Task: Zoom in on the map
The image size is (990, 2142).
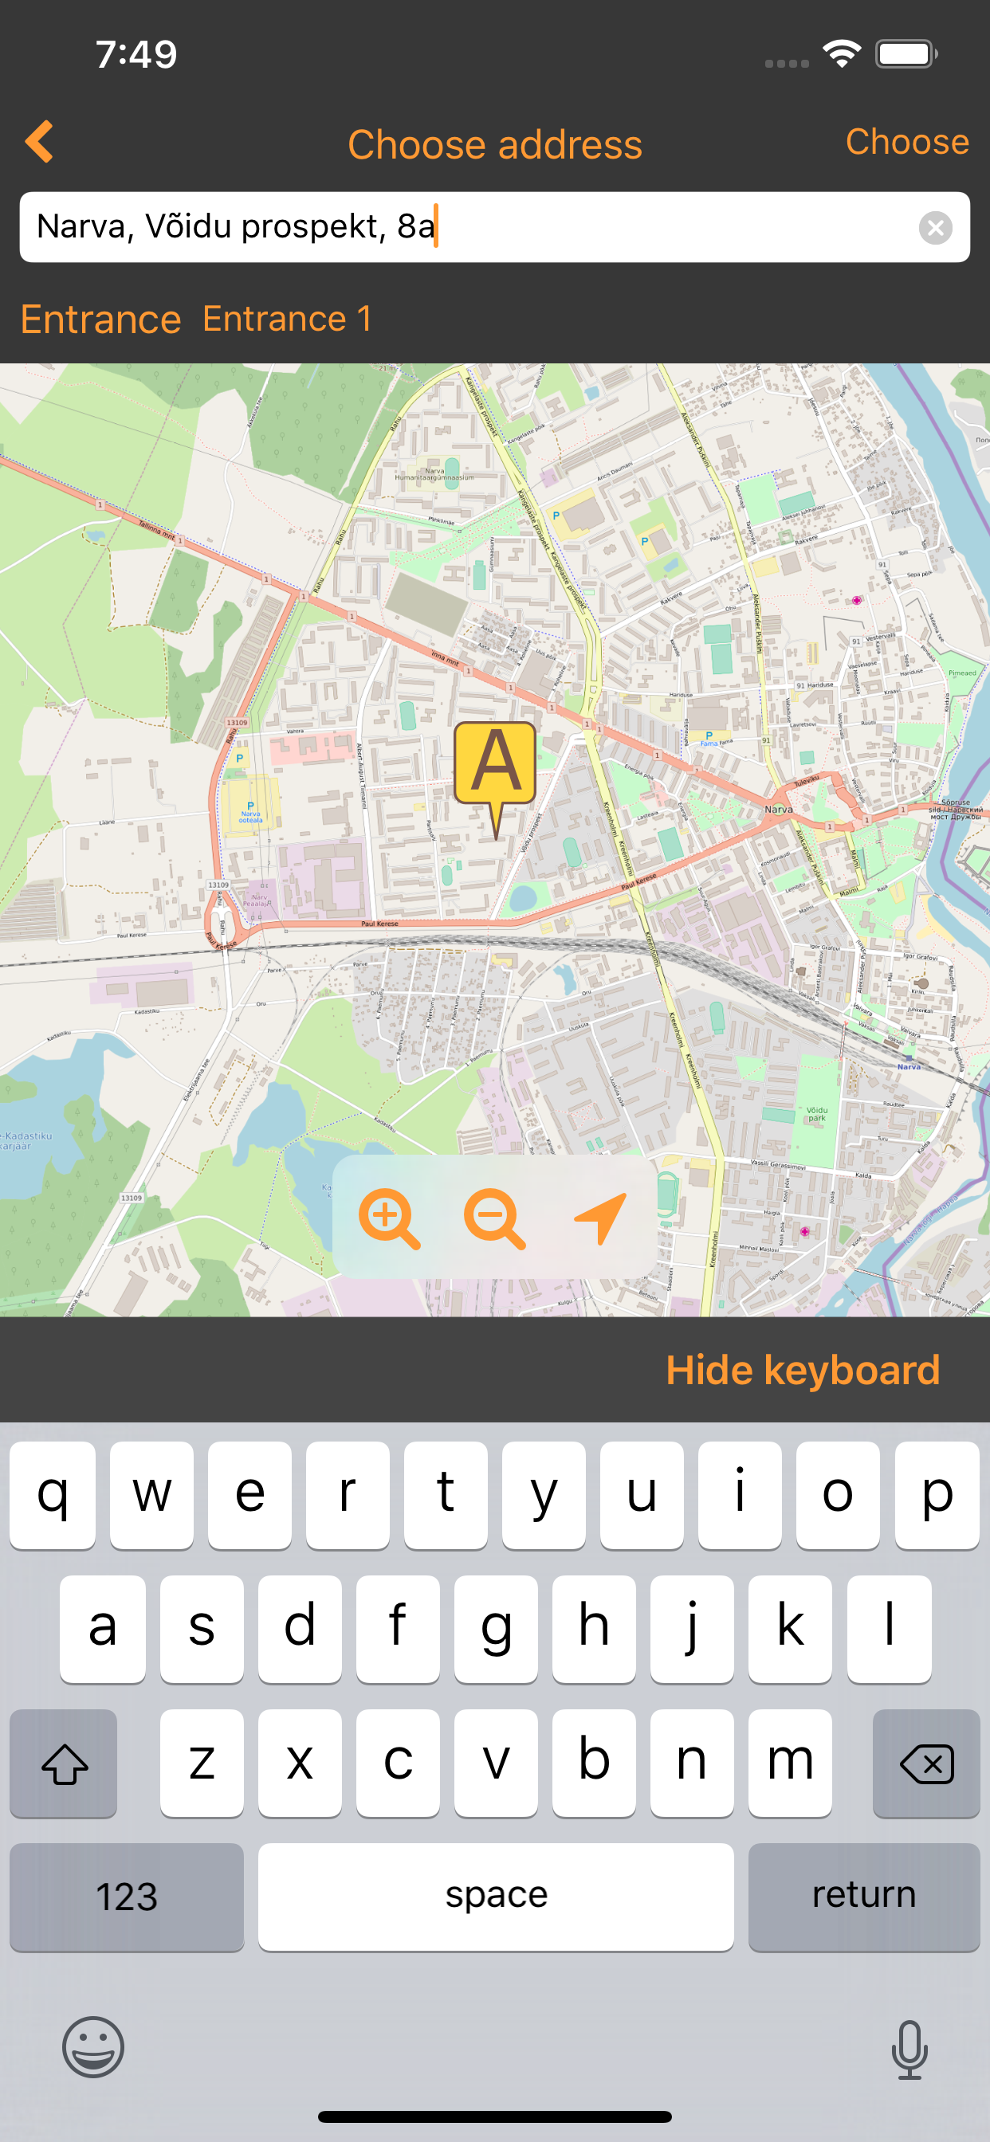Action: point(388,1219)
